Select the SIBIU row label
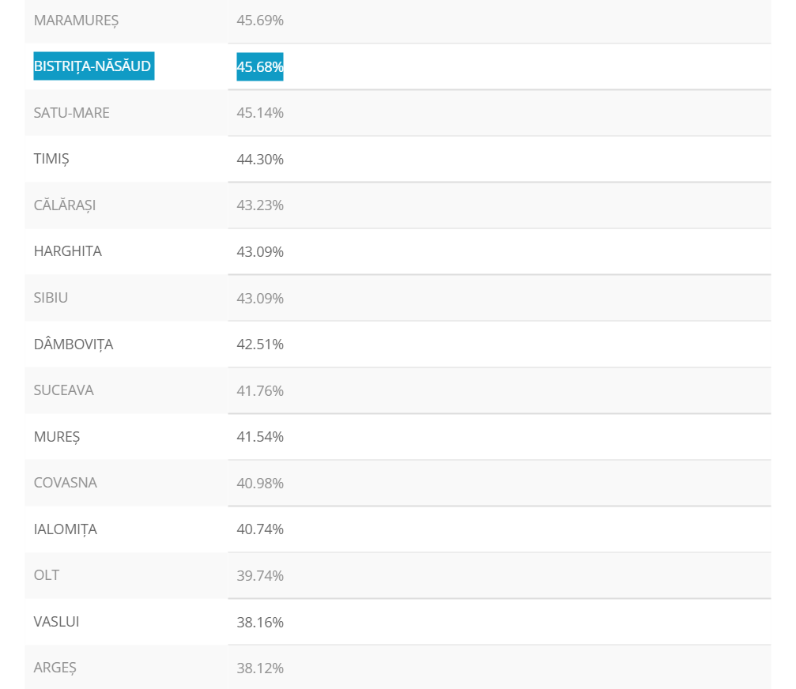Image resolution: width=796 pixels, height=689 pixels. click(51, 298)
